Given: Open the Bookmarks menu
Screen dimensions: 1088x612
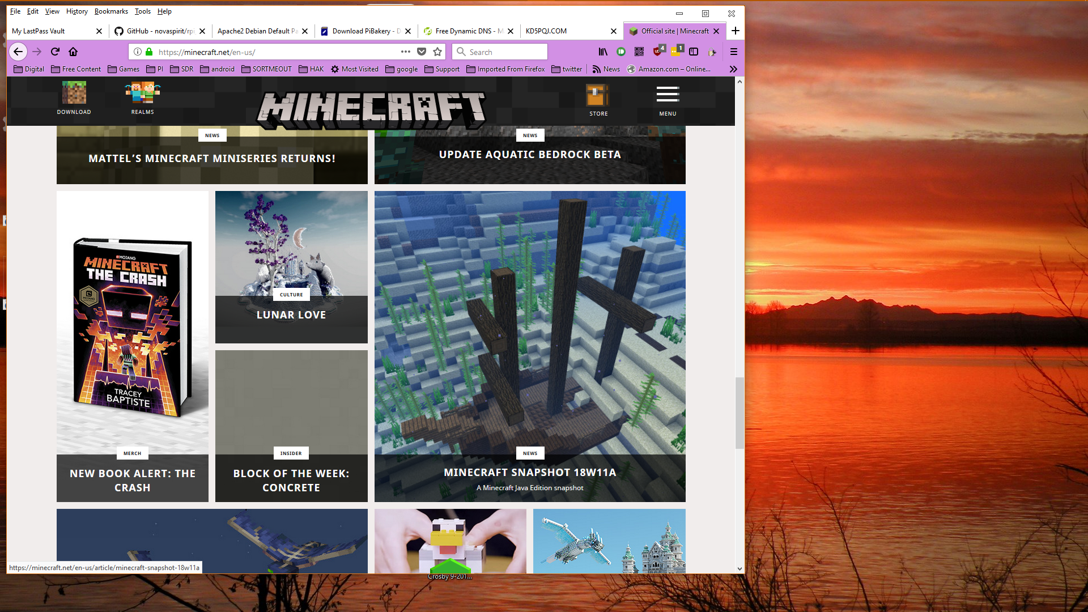Looking at the screenshot, I should [x=110, y=10].
